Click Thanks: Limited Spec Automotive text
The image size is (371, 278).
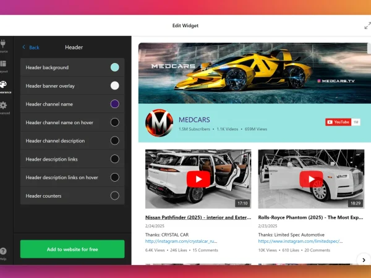point(291,235)
